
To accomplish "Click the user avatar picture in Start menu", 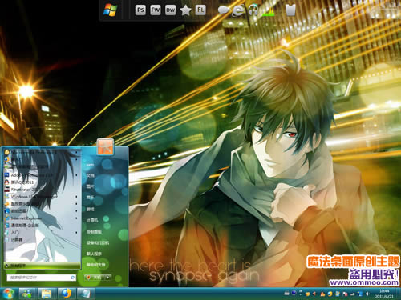I will click(105, 146).
